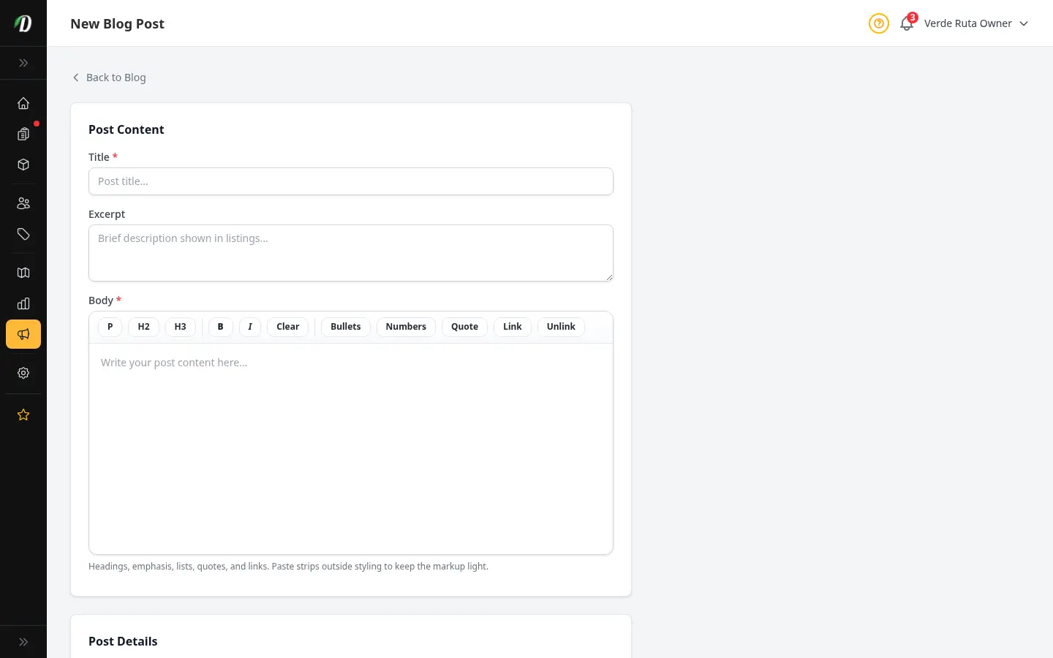This screenshot has width=1053, height=658.
Task: Open the bar chart analytics icon
Action: (23, 303)
